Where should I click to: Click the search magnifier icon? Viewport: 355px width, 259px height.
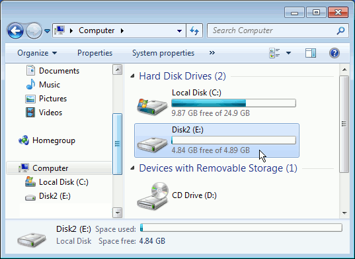[340, 30]
